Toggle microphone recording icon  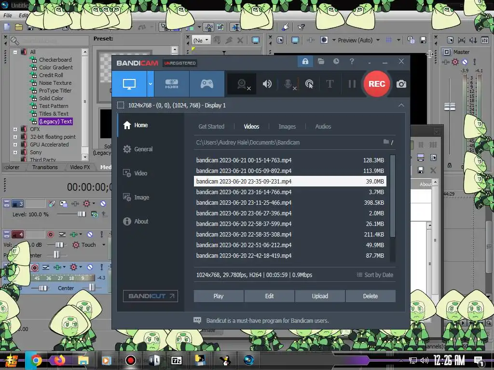(x=289, y=84)
